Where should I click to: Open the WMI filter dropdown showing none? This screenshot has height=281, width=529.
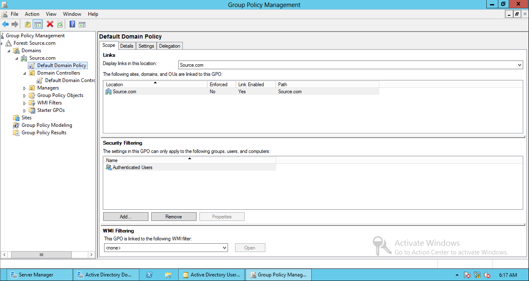pyautogui.click(x=224, y=247)
